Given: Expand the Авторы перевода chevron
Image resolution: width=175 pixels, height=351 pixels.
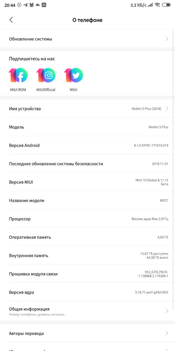Looking at the screenshot, I should 167,333.
